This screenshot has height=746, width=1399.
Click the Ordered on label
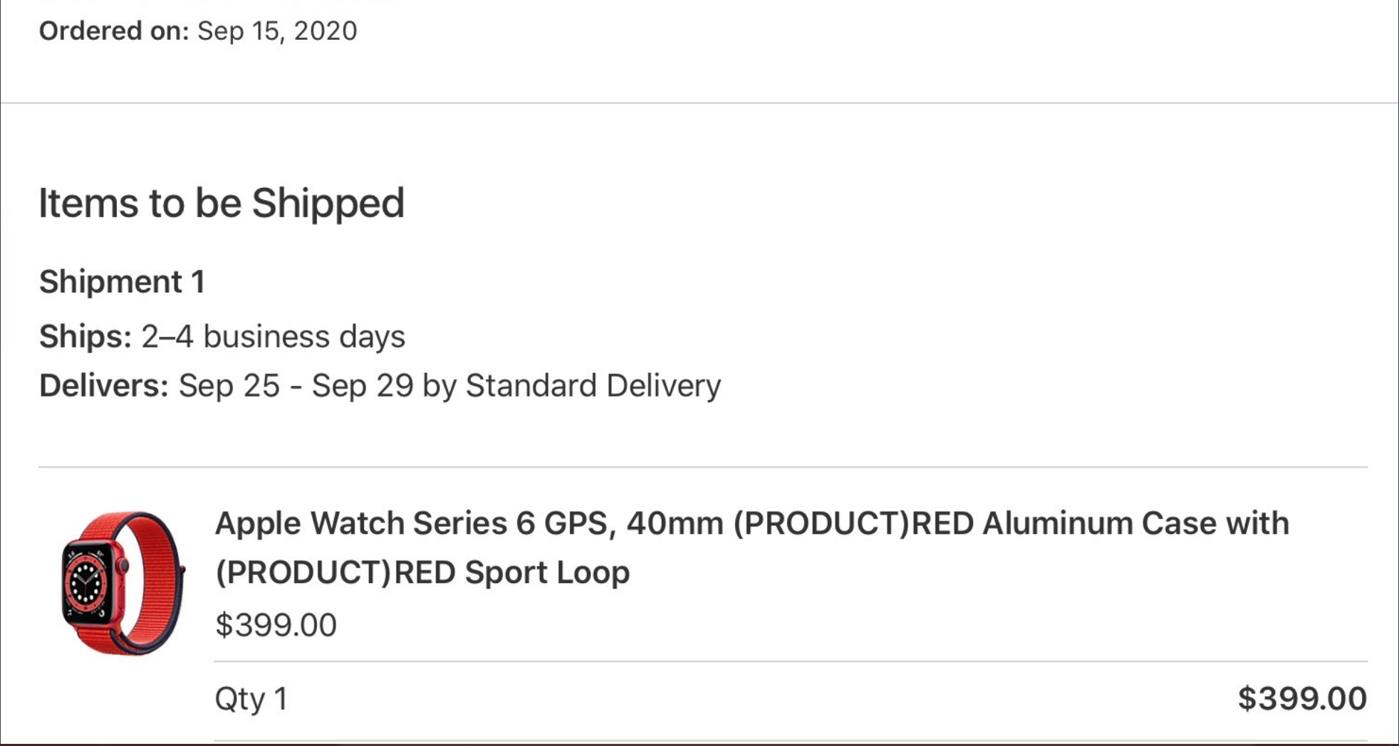click(114, 31)
